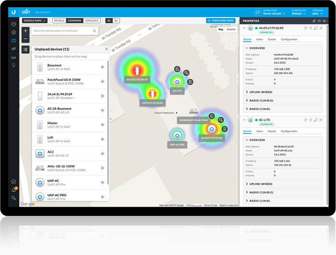Click the Clients icon in the left sidebar
336x255 pixels.
[x=13, y=49]
